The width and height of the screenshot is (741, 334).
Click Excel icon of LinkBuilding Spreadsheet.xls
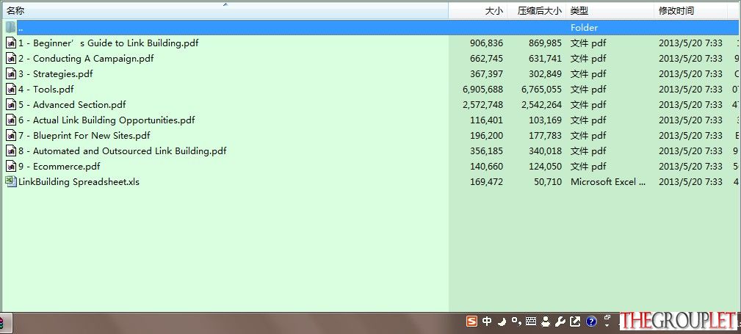tap(11, 182)
